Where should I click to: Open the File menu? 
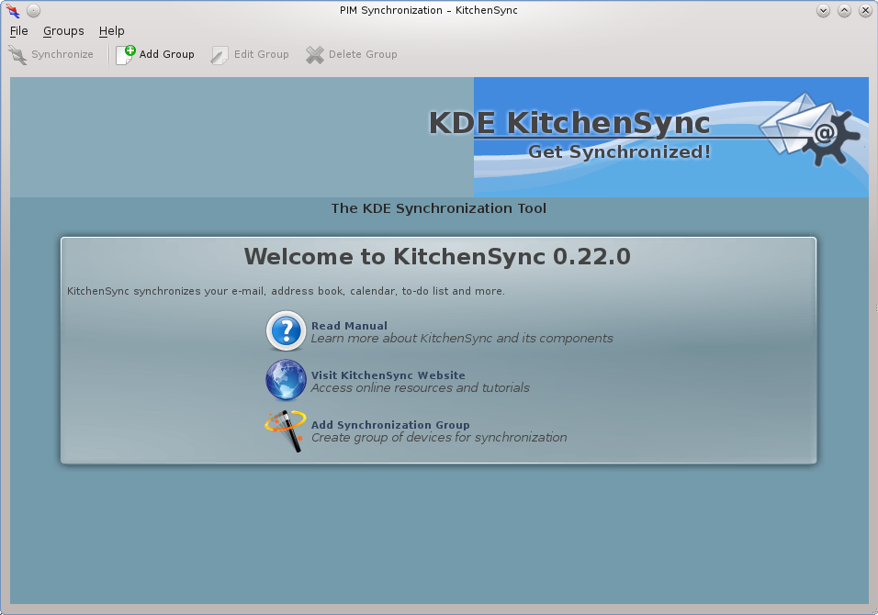pos(19,31)
